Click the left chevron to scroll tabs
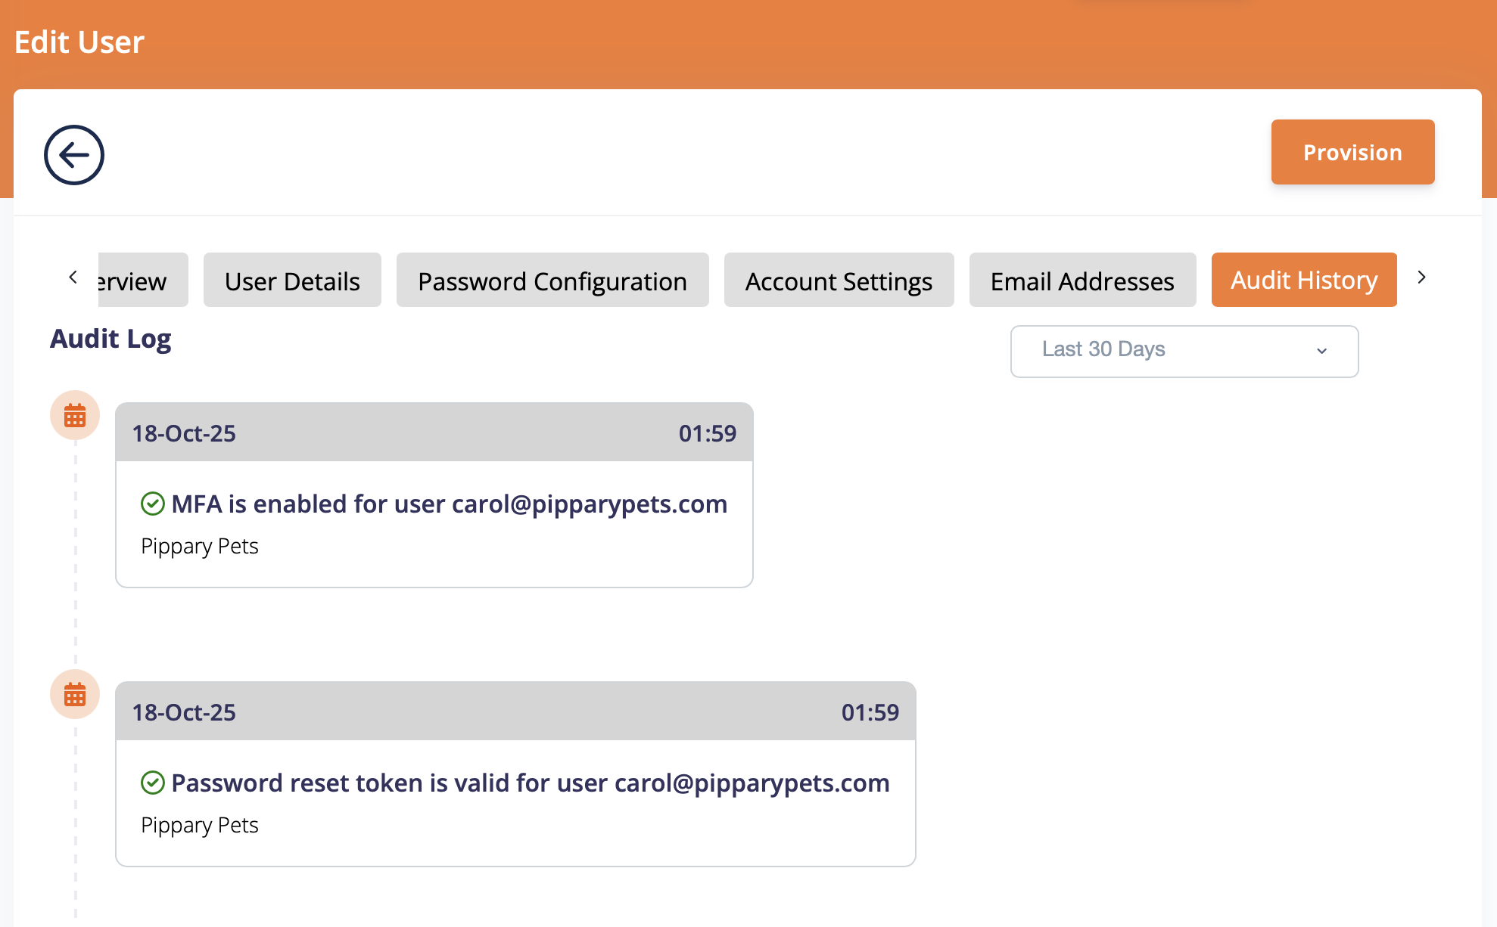The image size is (1497, 927). coord(72,277)
